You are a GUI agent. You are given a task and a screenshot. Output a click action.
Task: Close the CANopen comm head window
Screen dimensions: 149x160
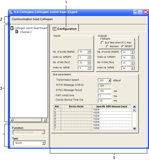145,12
